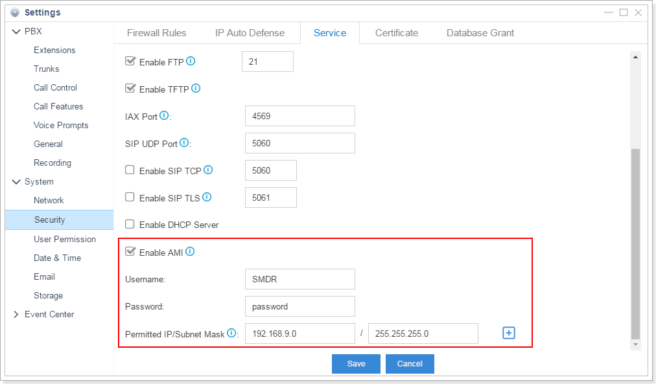Collapse the System tree section
Screen dimensions: 656x384
[x=16, y=182]
